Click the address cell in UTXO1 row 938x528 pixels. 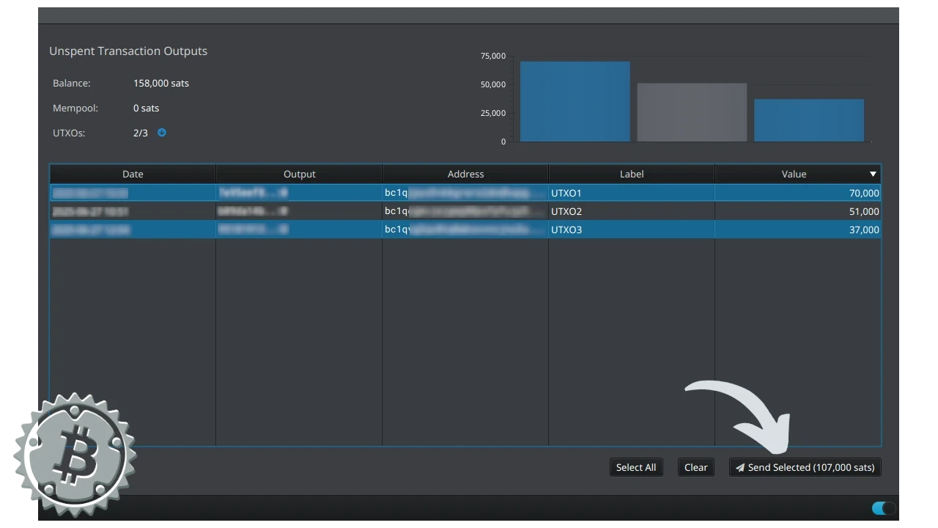465,193
